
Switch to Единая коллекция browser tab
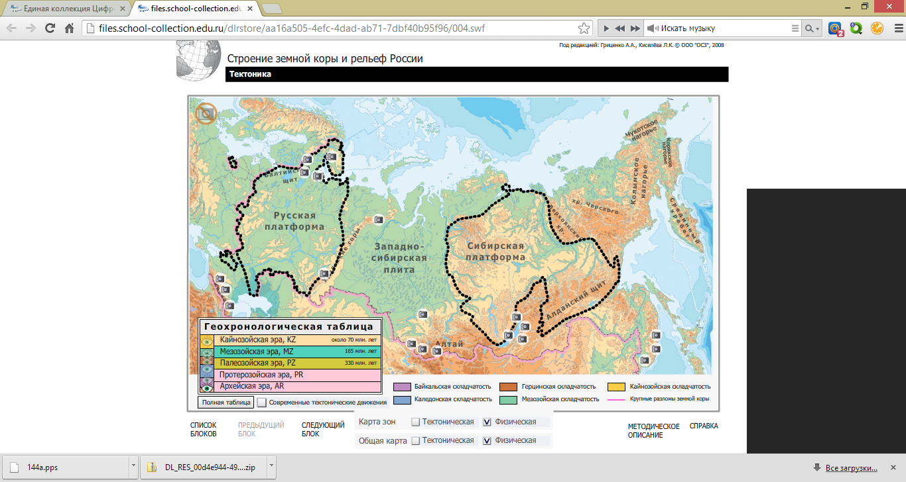point(66,9)
